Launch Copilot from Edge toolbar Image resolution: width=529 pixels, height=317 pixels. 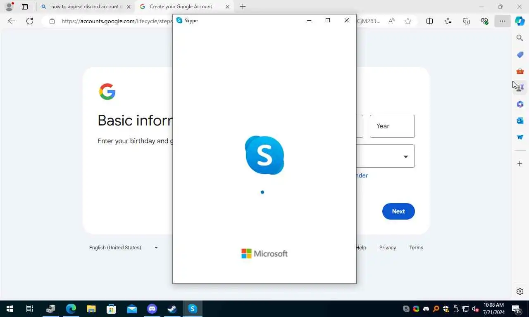[519, 21]
